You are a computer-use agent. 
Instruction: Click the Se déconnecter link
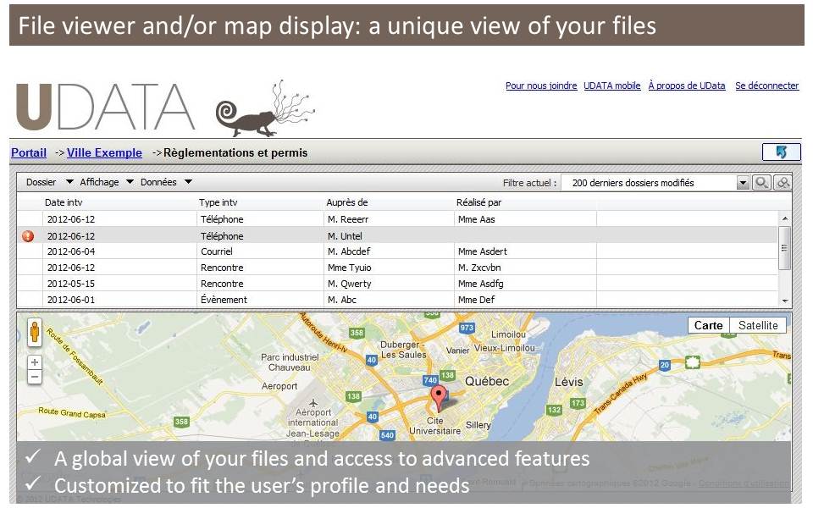point(766,86)
